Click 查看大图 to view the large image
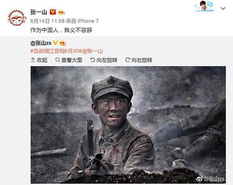Screen dimensions: 233x185 pyautogui.click(x=69, y=60)
